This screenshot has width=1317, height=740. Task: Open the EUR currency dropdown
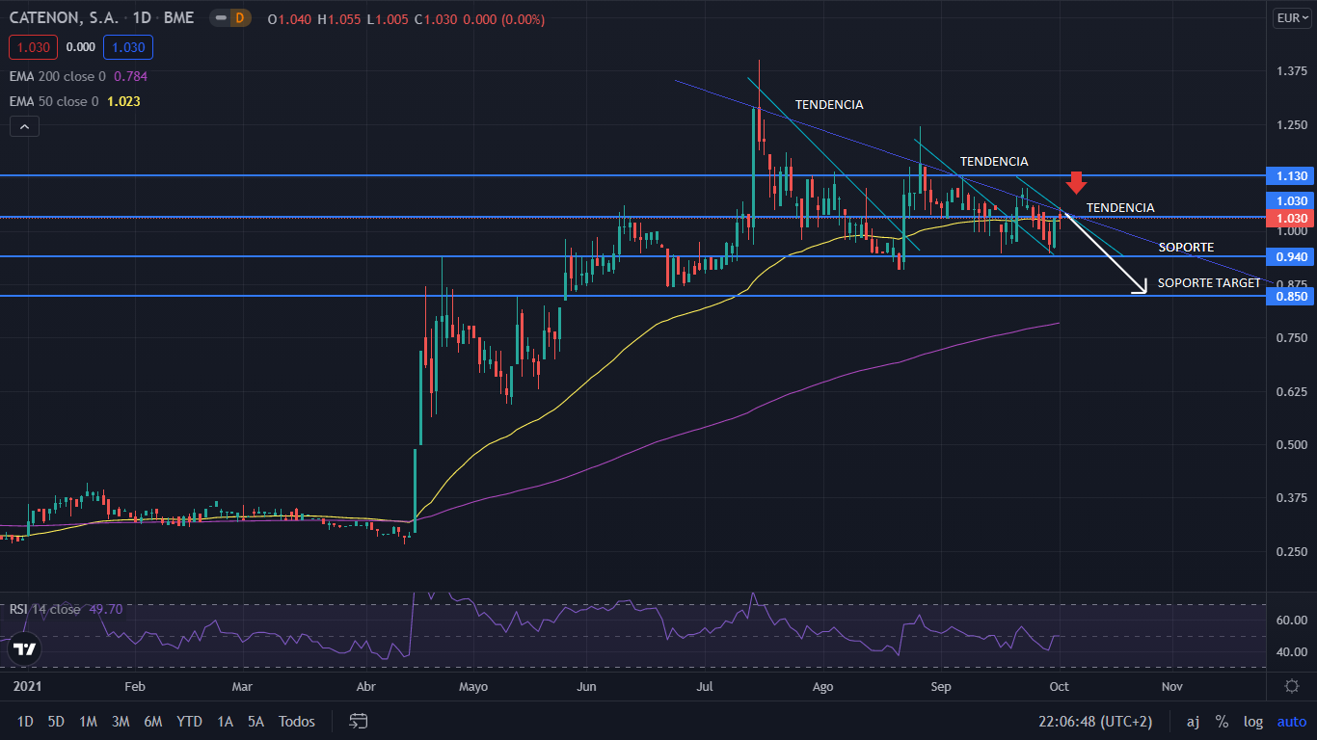point(1291,17)
